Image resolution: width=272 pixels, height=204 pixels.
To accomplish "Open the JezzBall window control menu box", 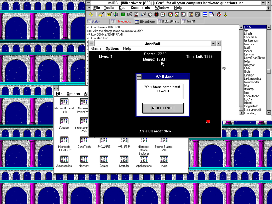I will [x=91, y=44].
